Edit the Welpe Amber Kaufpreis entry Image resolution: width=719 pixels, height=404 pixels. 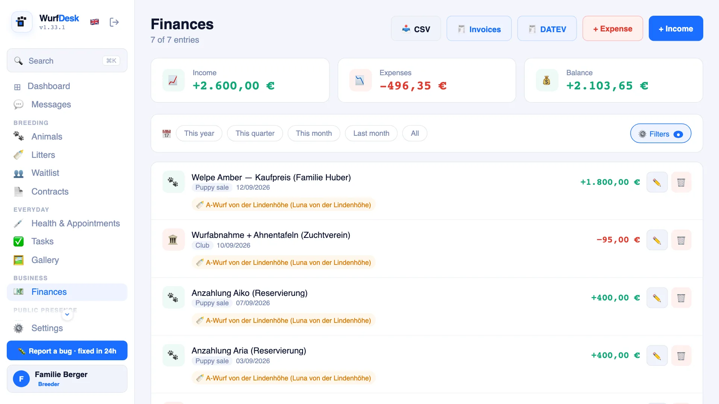click(x=657, y=182)
